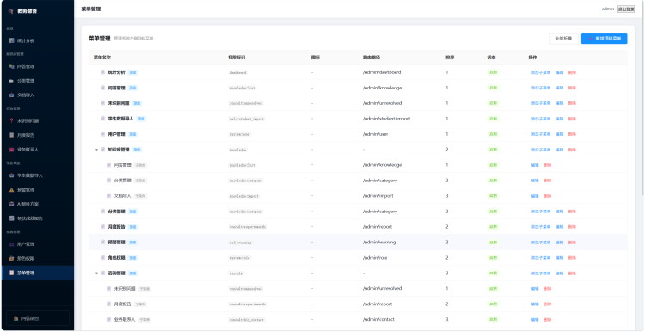Collapse the 咨询管理 tree row
Screen dimensions: 645x332
pos(96,274)
